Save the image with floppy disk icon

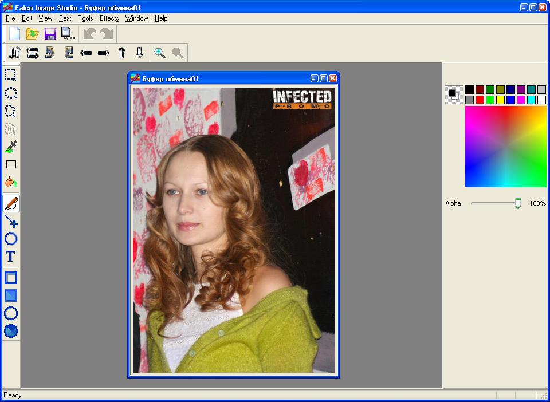click(50, 34)
